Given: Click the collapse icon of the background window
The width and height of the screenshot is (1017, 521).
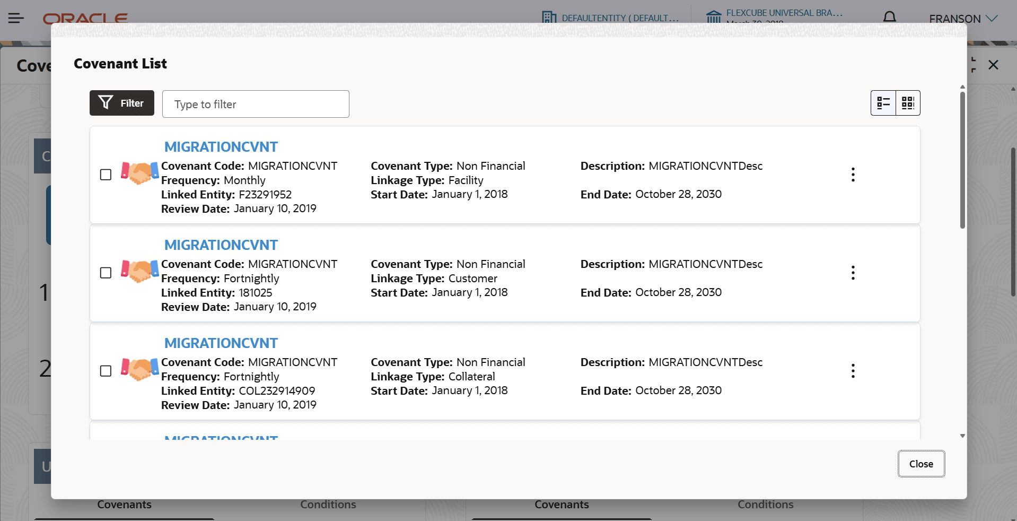Looking at the screenshot, I should pyautogui.click(x=974, y=65).
